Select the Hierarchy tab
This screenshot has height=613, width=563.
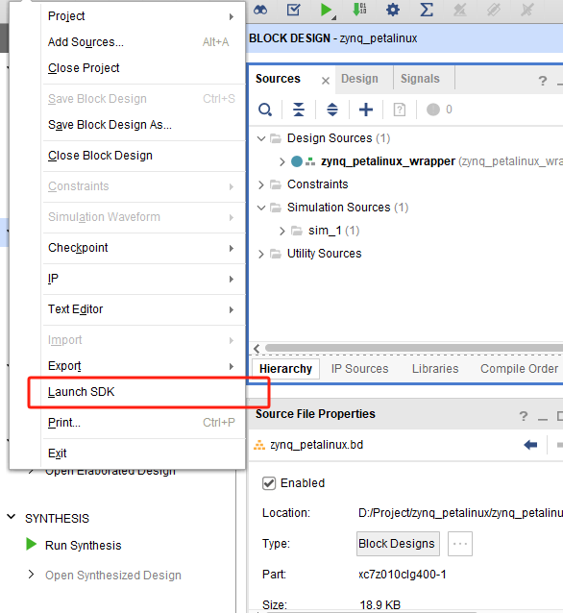tap(285, 369)
